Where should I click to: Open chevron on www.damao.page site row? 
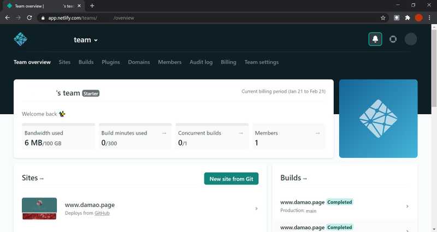pos(256,209)
